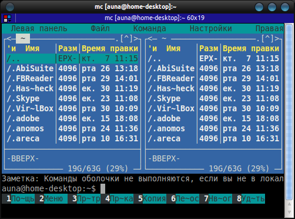Click right panel Имя column header

click(x=173, y=48)
